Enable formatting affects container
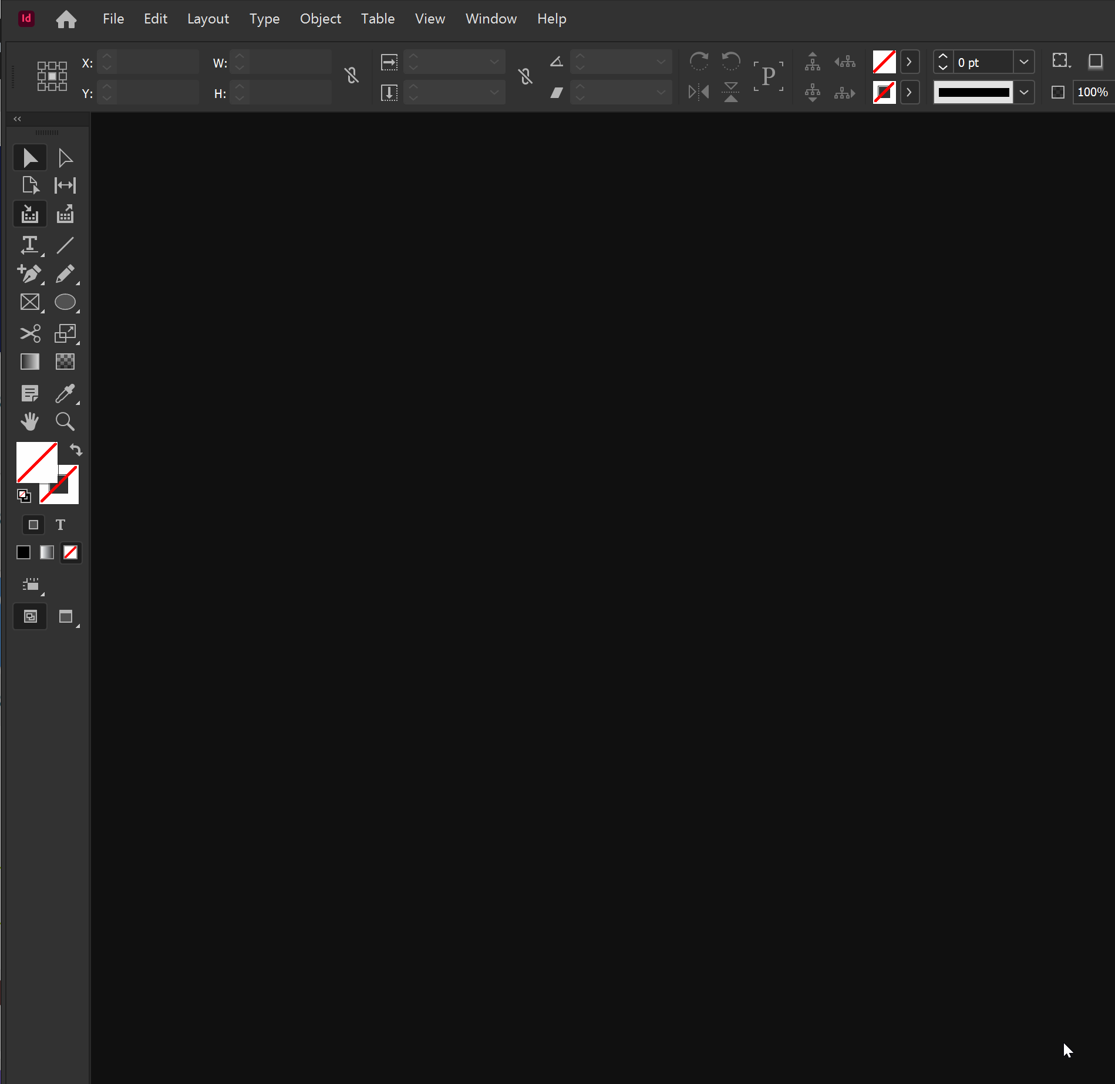Viewport: 1115px width, 1084px height. (33, 525)
